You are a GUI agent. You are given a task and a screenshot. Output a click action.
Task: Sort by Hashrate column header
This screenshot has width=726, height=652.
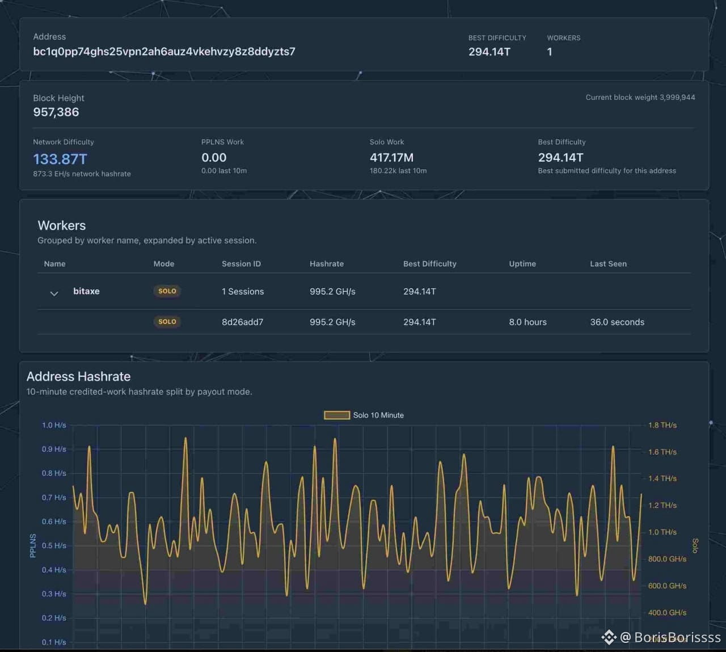tap(327, 264)
